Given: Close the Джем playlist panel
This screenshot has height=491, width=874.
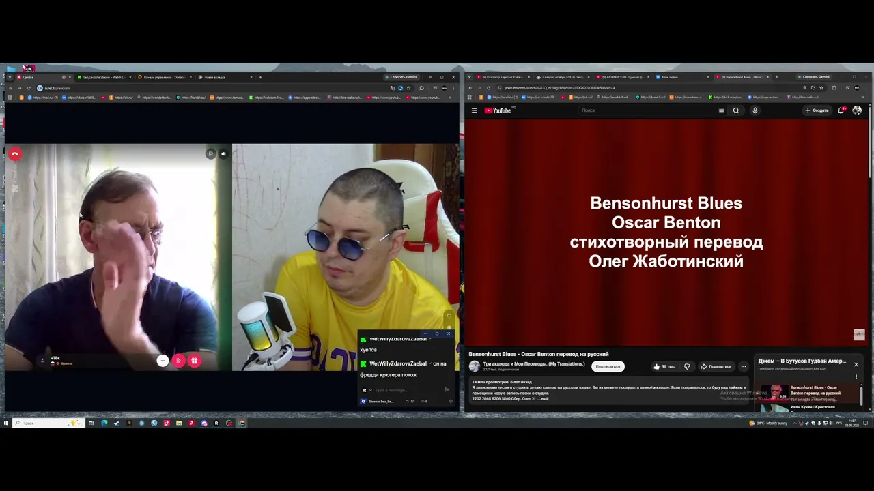Looking at the screenshot, I should (x=856, y=364).
